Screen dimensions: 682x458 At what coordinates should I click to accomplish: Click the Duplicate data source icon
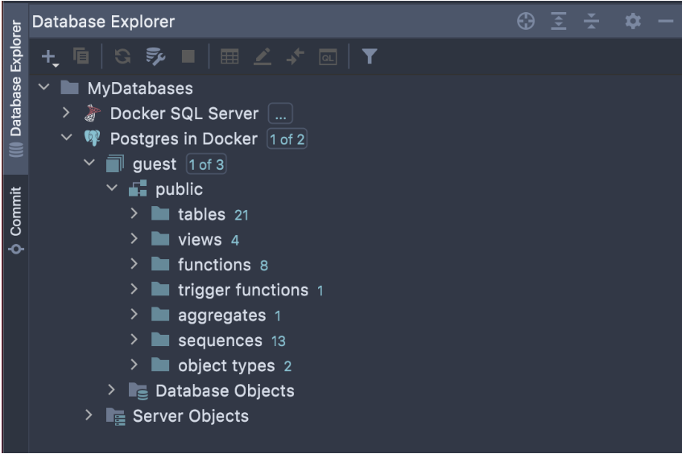click(81, 56)
